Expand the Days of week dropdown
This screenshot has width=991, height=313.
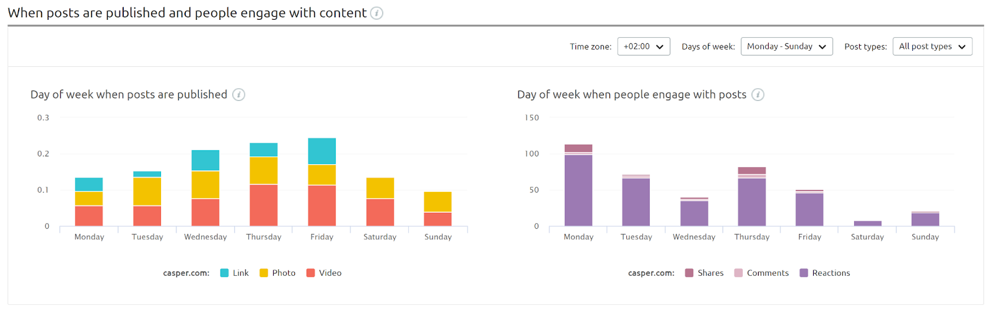pos(787,46)
